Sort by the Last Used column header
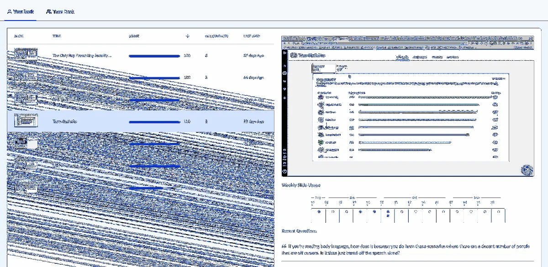Image resolution: width=548 pixels, height=267 pixels. pos(252,36)
